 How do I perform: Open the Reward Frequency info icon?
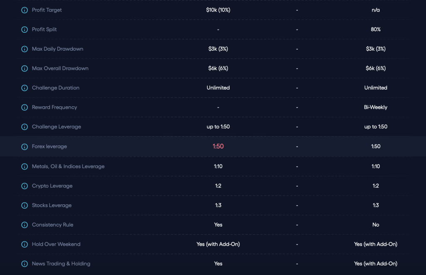(25, 108)
